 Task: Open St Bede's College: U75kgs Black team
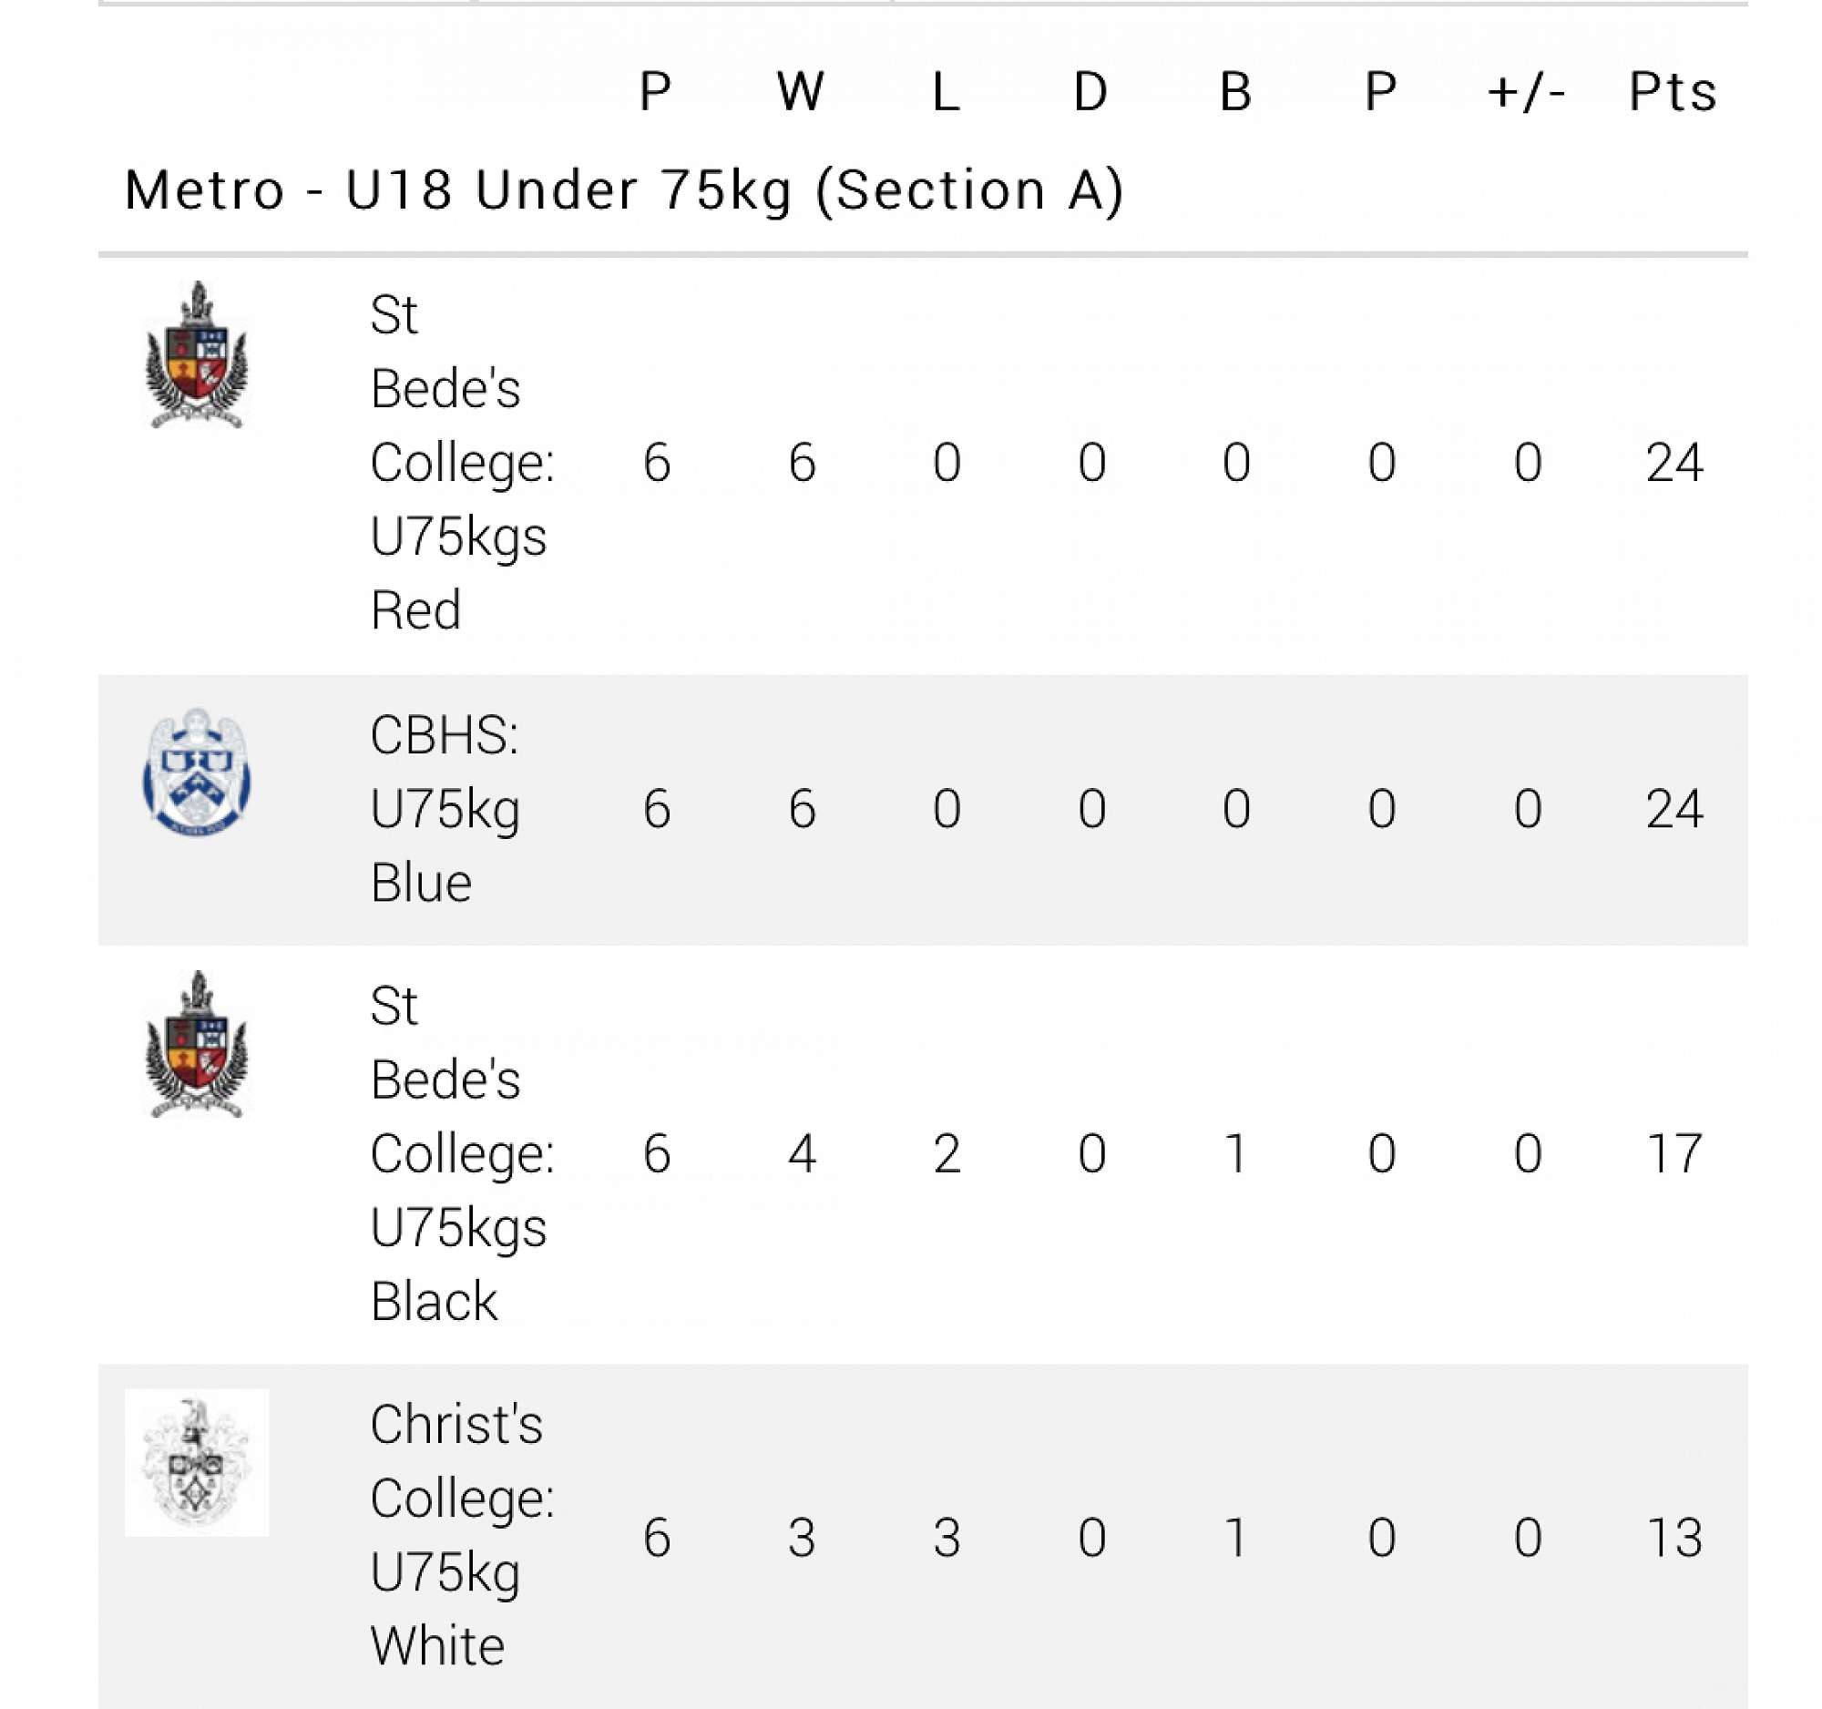[461, 1152]
